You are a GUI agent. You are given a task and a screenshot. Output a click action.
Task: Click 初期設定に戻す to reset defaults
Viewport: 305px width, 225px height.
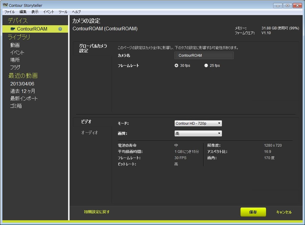[x=97, y=212]
